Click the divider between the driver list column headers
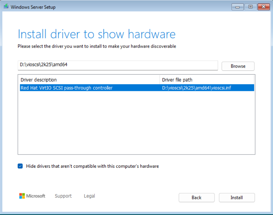 [x=160, y=80]
